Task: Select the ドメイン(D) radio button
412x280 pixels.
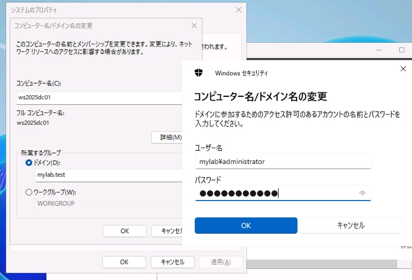Action: point(29,163)
